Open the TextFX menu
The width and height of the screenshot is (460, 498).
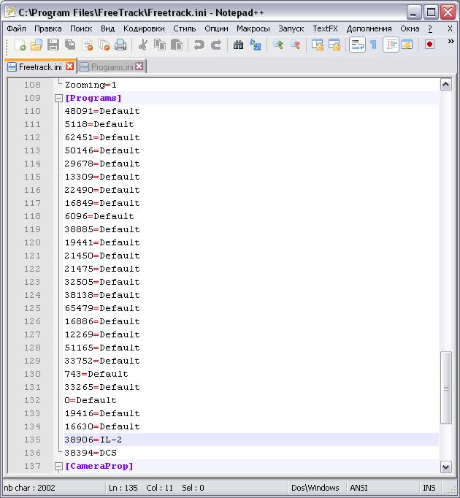pyautogui.click(x=326, y=28)
